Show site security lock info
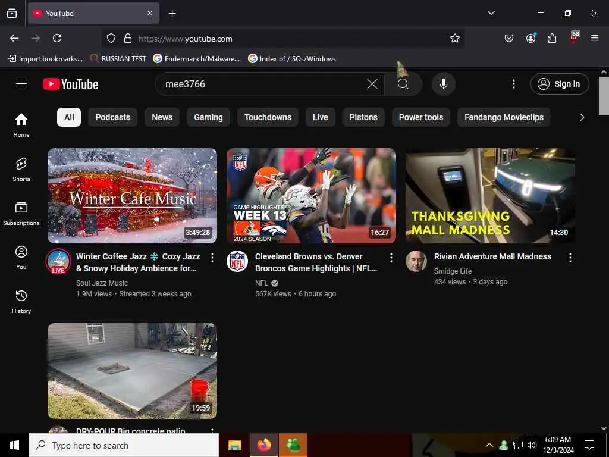 point(128,38)
